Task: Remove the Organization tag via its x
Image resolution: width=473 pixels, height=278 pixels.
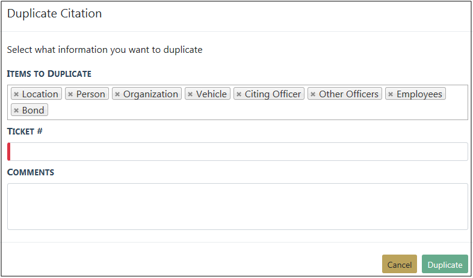Action: [x=117, y=94]
